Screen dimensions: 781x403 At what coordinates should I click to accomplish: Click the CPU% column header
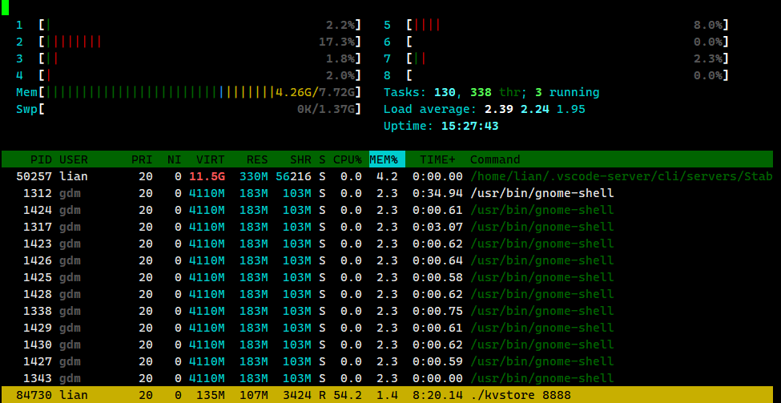click(x=347, y=159)
